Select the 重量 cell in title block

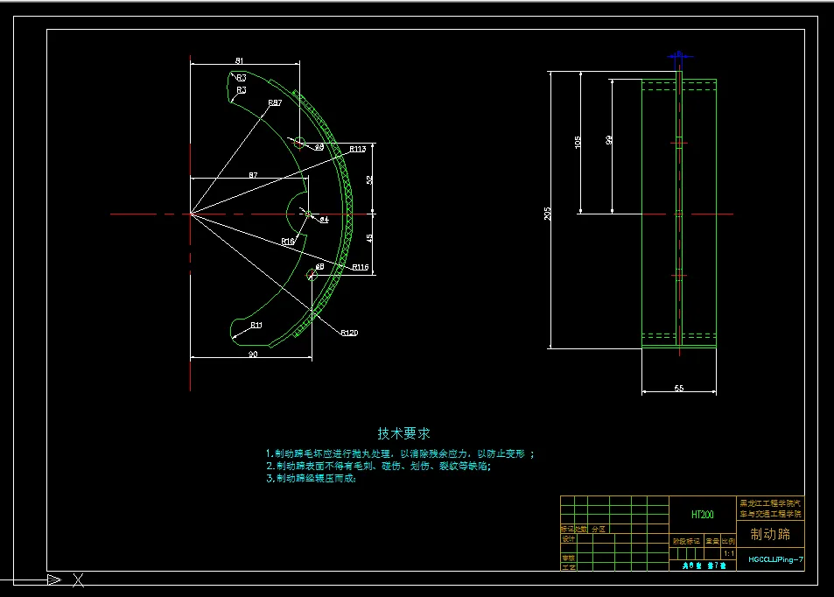pos(712,541)
